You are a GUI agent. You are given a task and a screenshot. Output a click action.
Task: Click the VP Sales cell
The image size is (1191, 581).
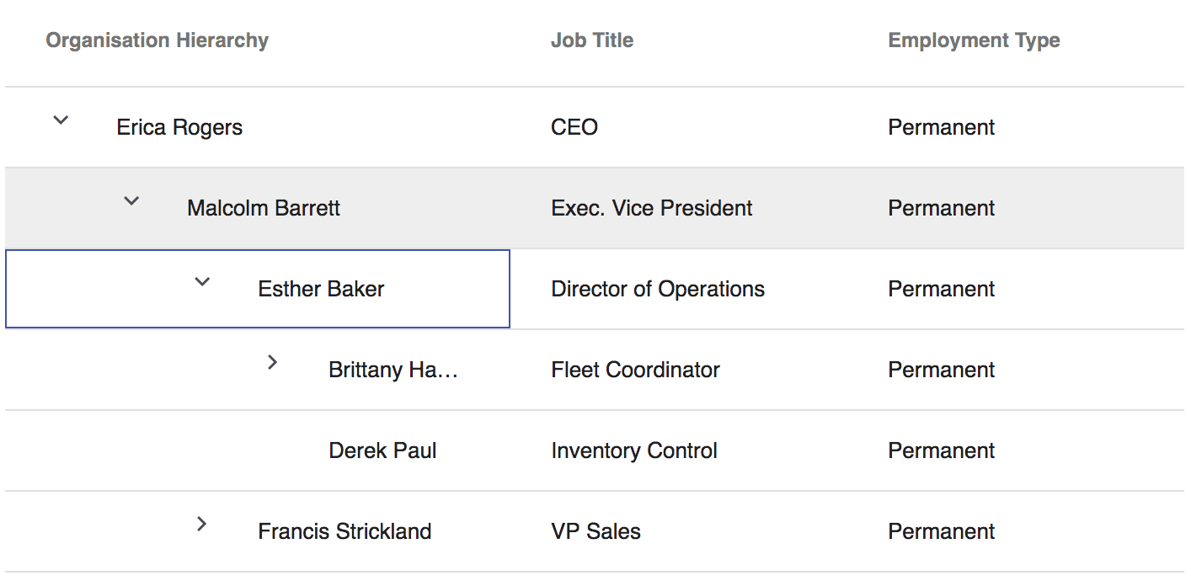tap(595, 531)
